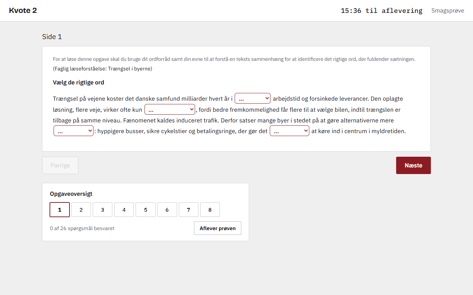Screen dimensions: 473x295
Task: Click the "Side 1" heading
Action: pyautogui.click(x=52, y=37)
